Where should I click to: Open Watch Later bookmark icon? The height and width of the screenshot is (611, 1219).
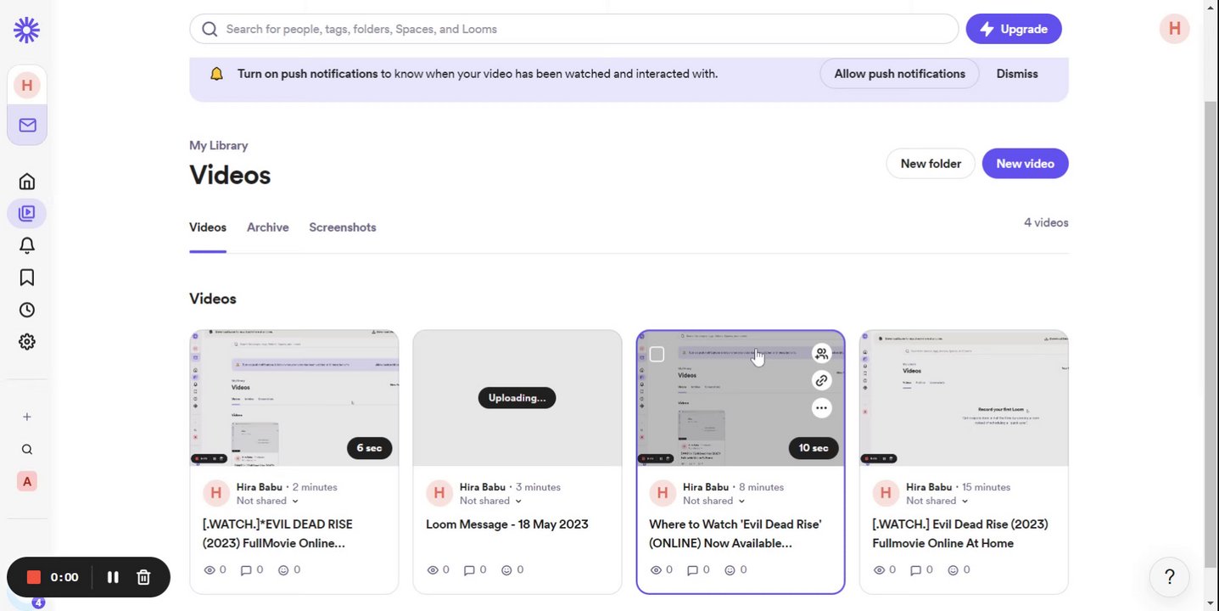point(27,277)
